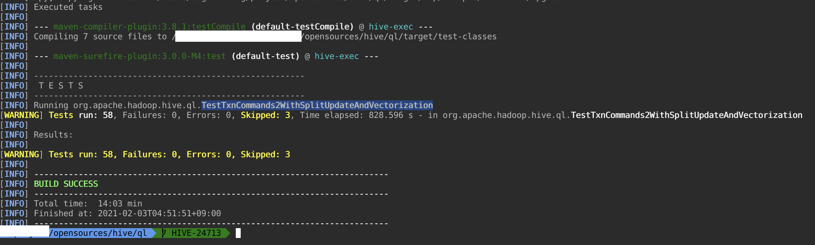Image resolution: width=815 pixels, height=245 pixels.
Task: Click the bold test class name at line end
Action: pyautogui.click(x=687, y=115)
